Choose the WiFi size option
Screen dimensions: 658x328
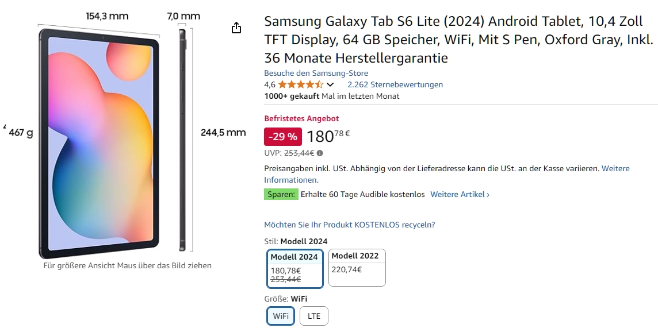coord(281,316)
